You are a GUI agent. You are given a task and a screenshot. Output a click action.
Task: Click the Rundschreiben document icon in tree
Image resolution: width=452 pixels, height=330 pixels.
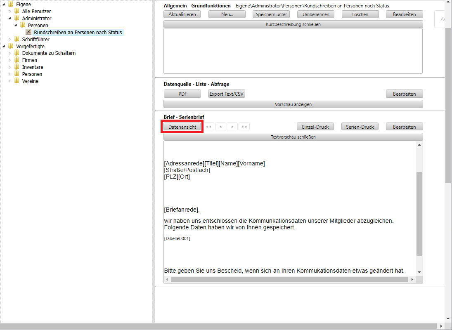(28, 32)
